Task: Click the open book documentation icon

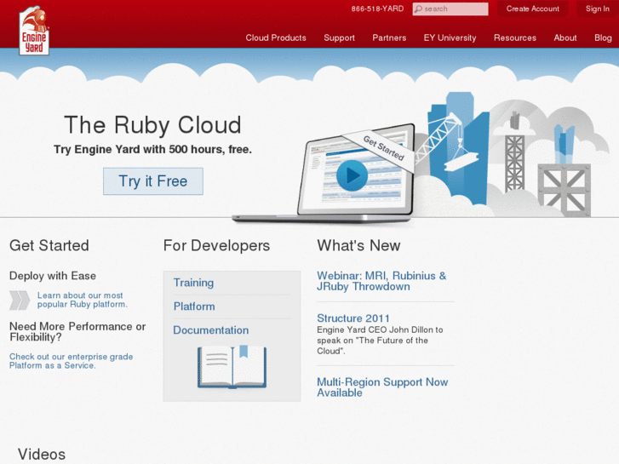Action: [232, 367]
